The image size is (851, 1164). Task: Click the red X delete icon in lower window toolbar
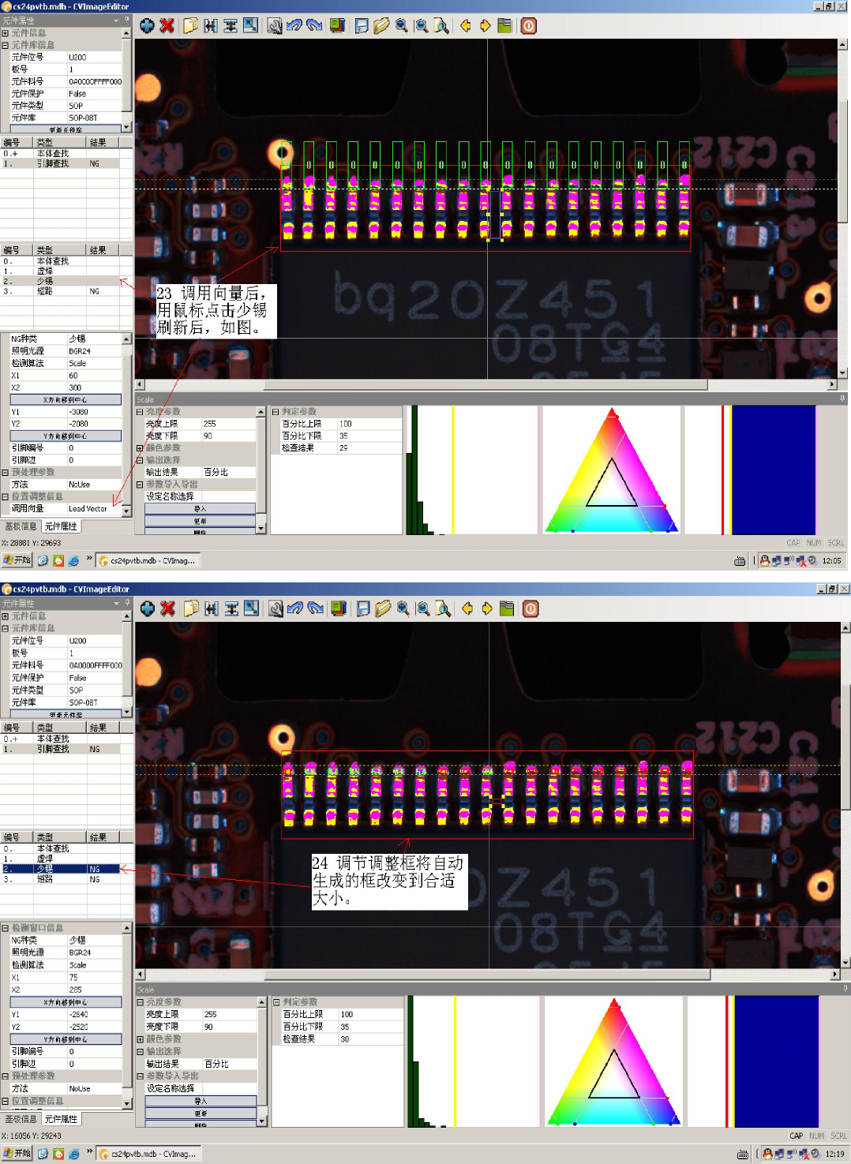click(x=167, y=608)
